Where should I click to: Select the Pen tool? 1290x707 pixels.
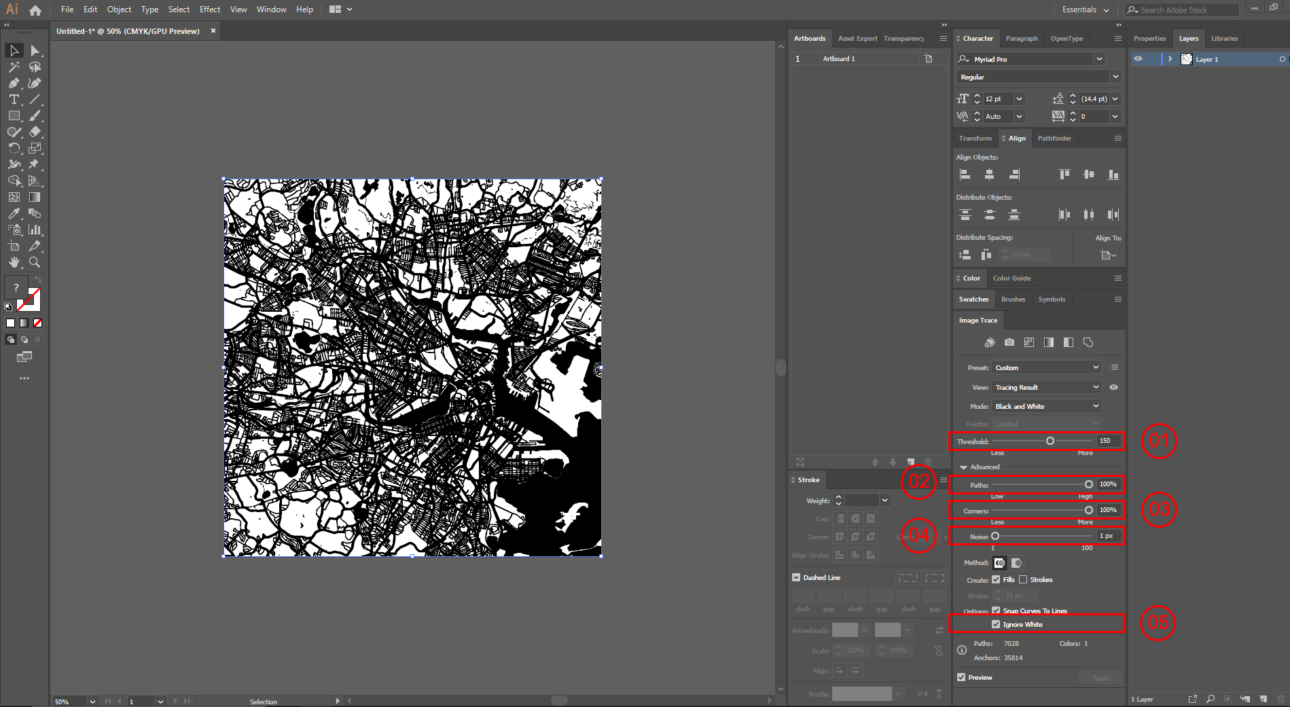[x=14, y=84]
